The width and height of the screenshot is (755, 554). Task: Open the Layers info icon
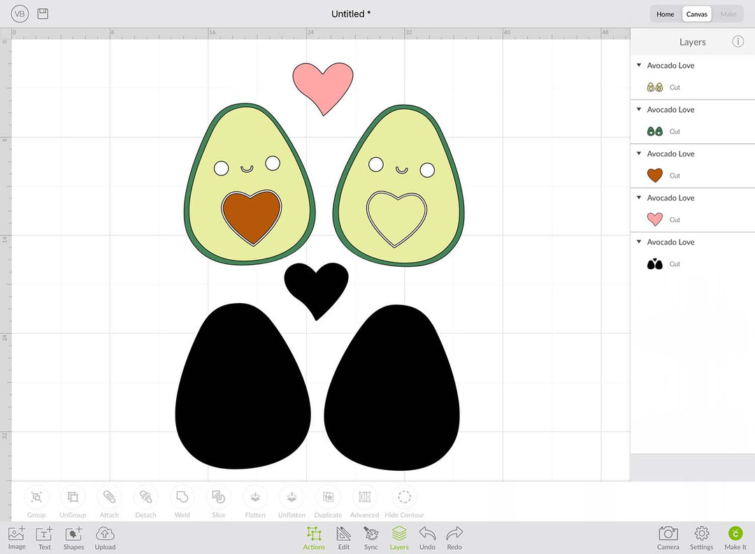click(x=738, y=41)
